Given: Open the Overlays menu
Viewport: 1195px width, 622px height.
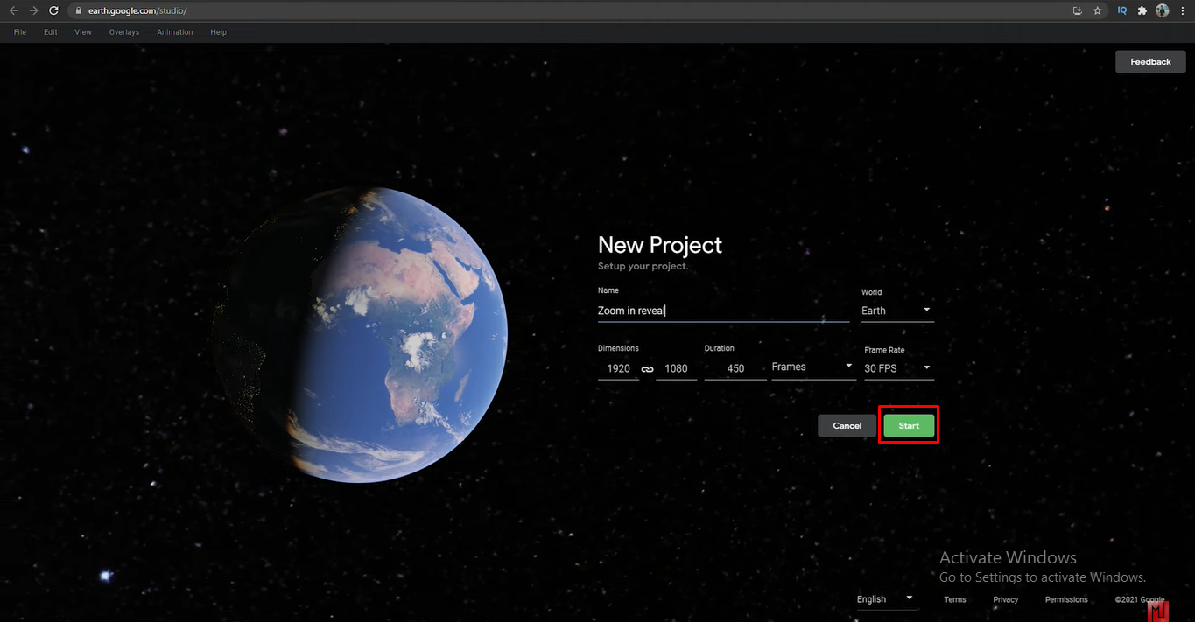Looking at the screenshot, I should [x=124, y=32].
